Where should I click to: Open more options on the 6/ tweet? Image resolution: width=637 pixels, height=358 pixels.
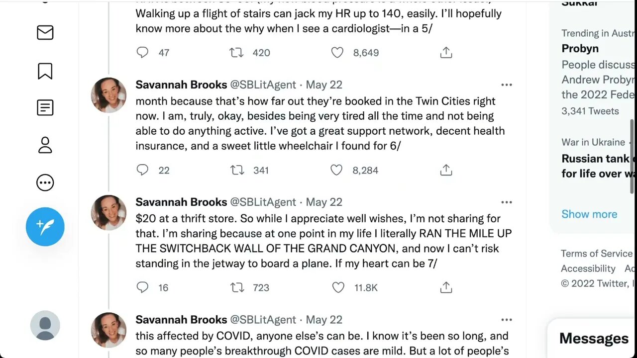[507, 85]
